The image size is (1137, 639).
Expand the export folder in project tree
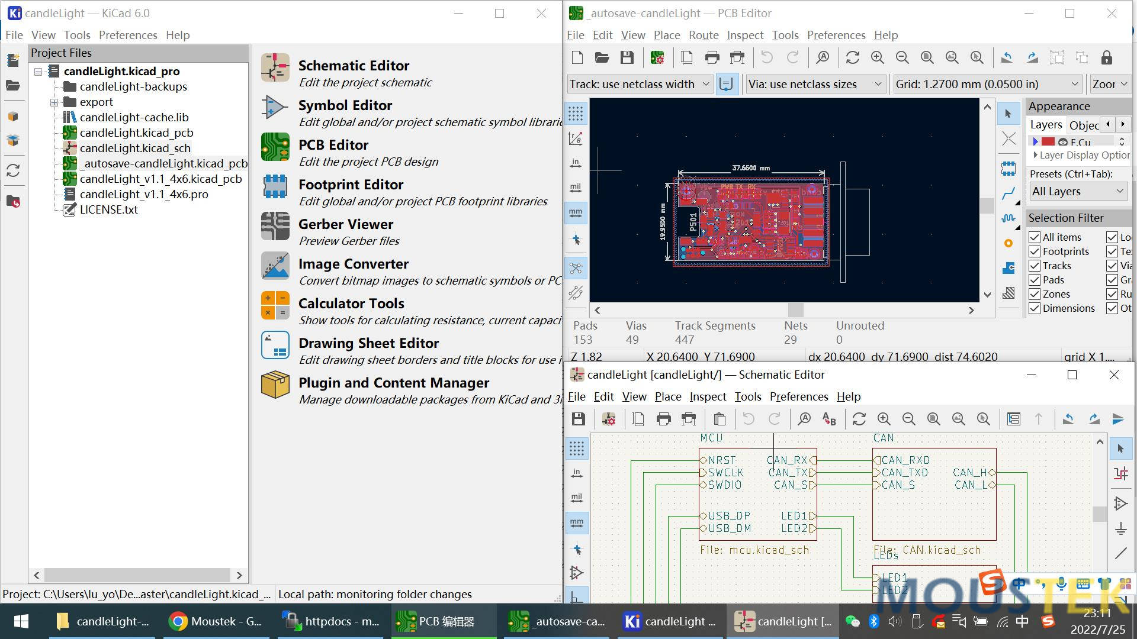click(x=54, y=102)
